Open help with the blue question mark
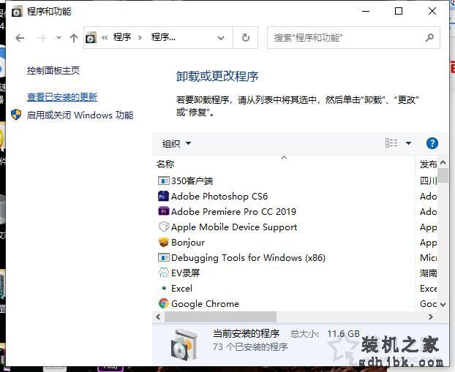 432,143
